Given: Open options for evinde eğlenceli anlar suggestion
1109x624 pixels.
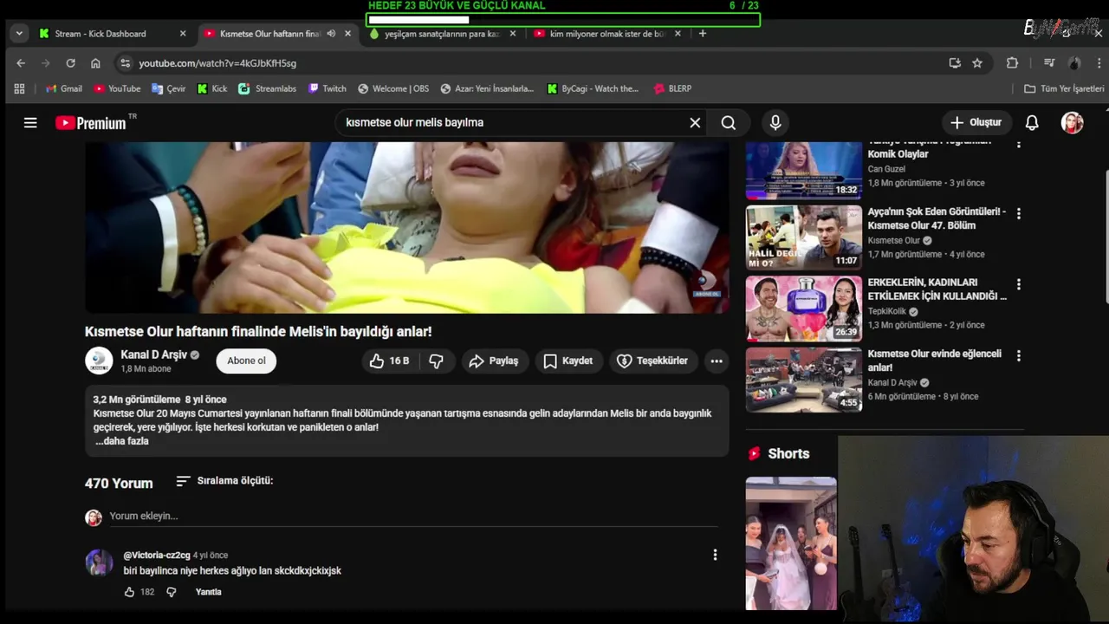Looking at the screenshot, I should (x=1019, y=355).
